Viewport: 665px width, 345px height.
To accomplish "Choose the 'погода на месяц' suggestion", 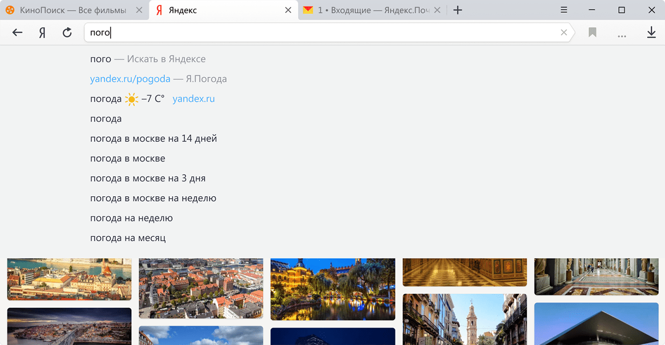I will 128,238.
